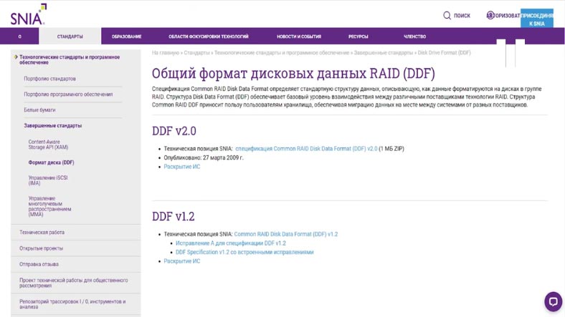Click arrow beside Технологические стандарты heading
Screen dimensions: 565x317
[16, 57]
